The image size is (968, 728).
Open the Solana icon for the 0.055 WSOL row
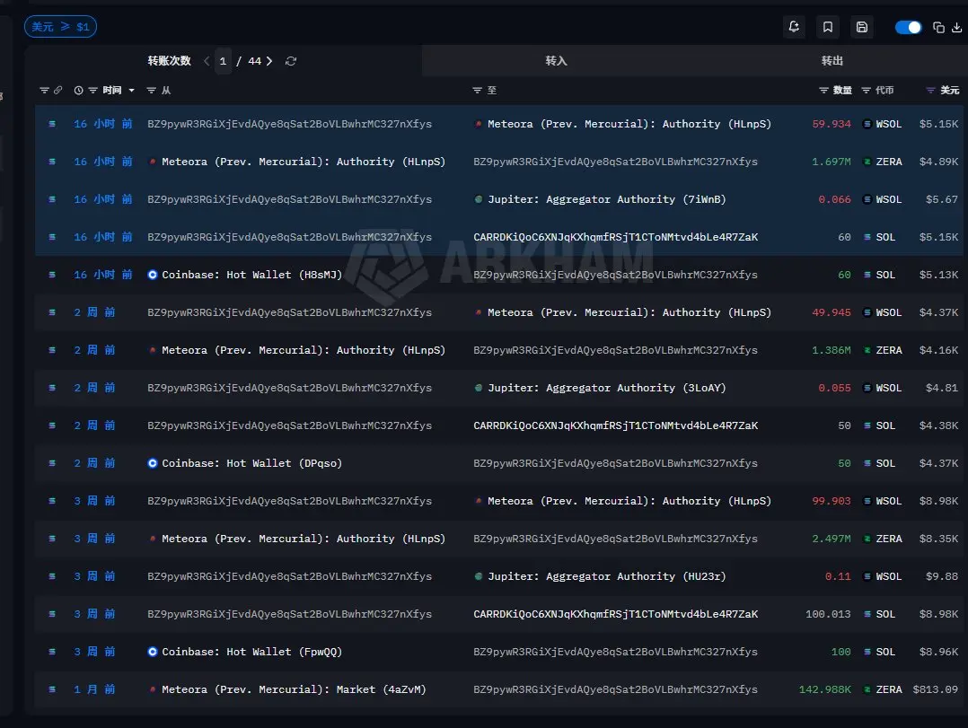[x=52, y=388]
